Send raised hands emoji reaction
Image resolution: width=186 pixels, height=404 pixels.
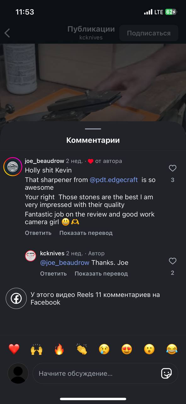(x=37, y=349)
